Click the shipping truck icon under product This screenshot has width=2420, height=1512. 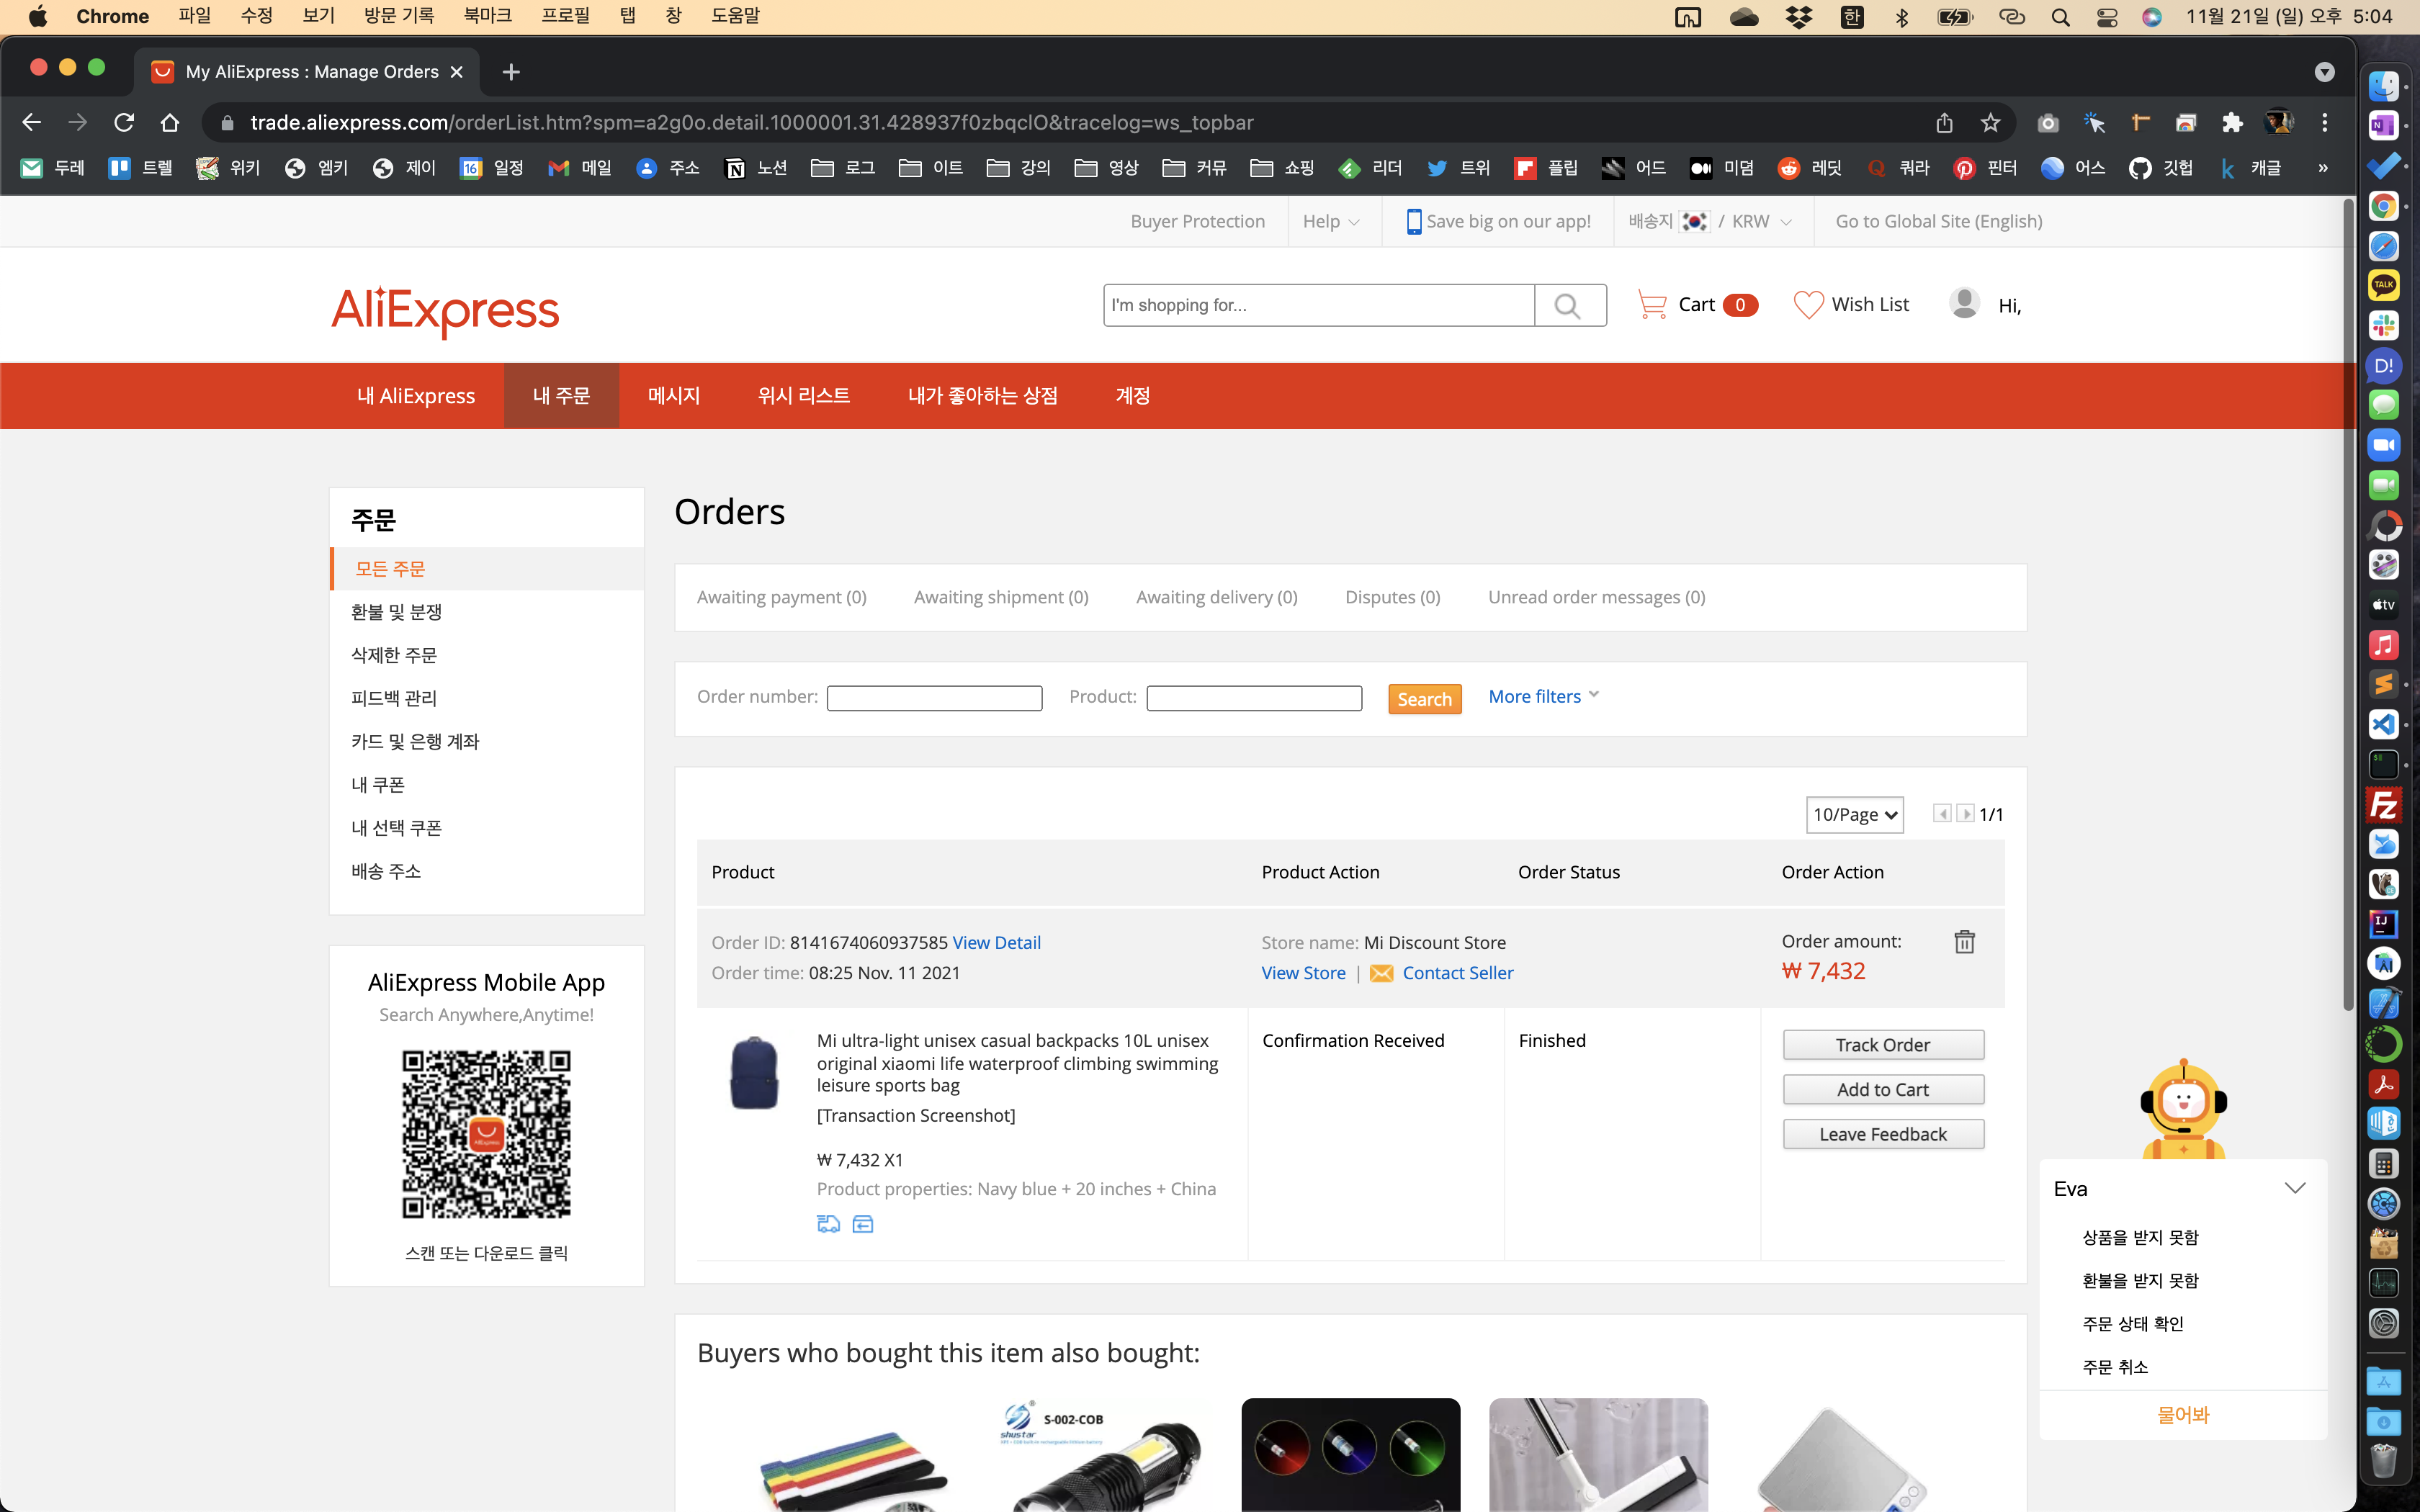point(828,1224)
